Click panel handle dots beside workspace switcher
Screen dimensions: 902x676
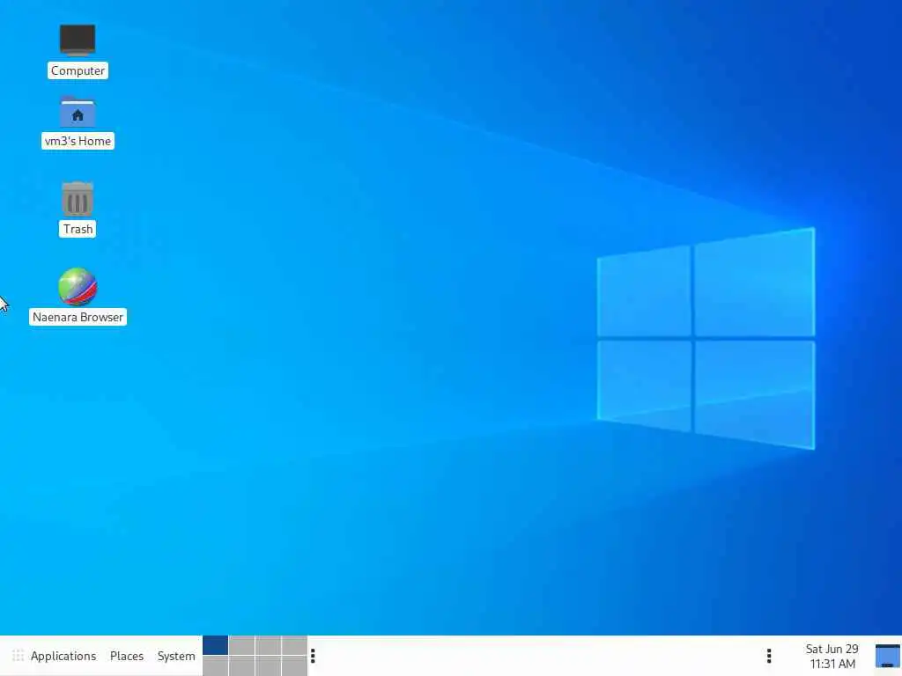[x=313, y=656]
